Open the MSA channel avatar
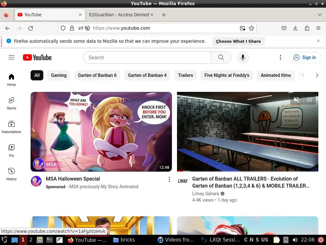Viewport: 326px width, 245px height. pyautogui.click(x=36, y=181)
